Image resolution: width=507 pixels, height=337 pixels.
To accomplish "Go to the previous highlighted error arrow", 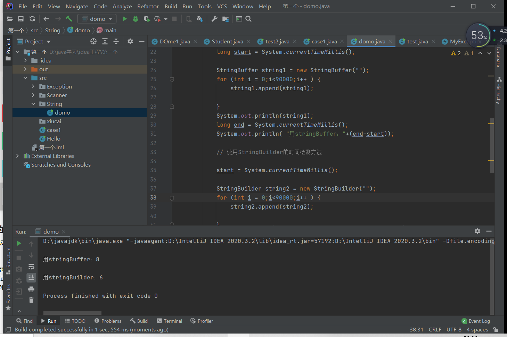I will pos(480,53).
